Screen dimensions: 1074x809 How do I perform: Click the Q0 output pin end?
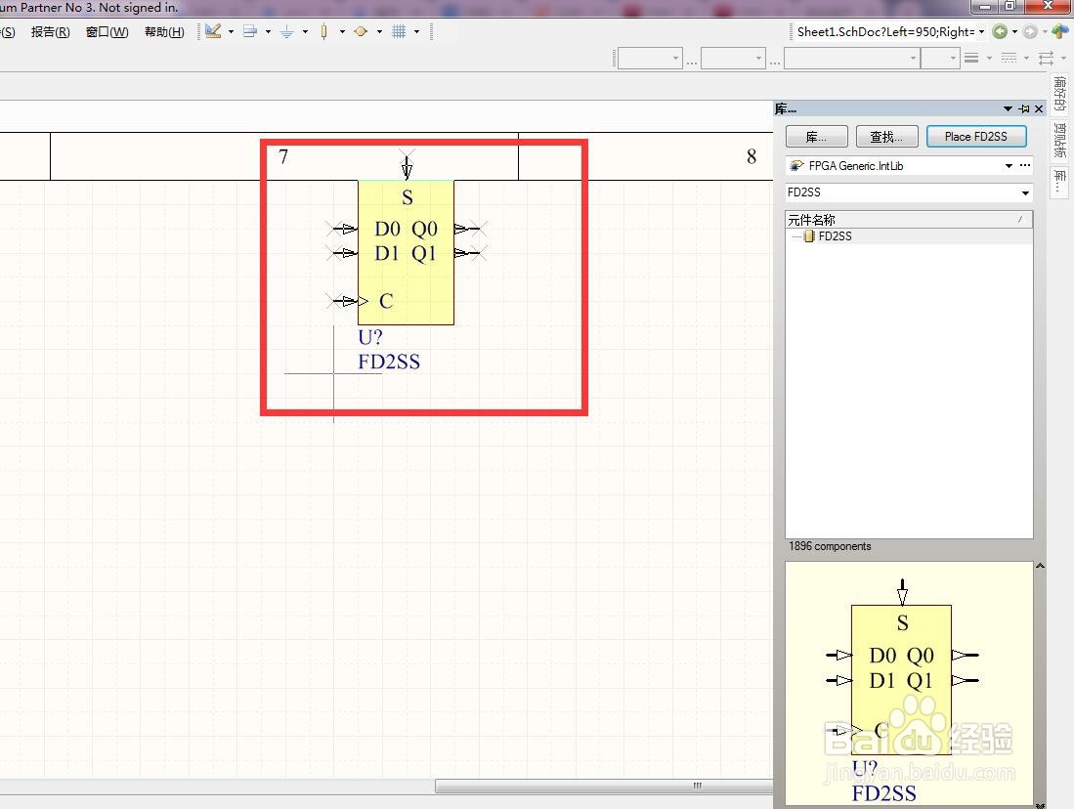click(x=480, y=229)
